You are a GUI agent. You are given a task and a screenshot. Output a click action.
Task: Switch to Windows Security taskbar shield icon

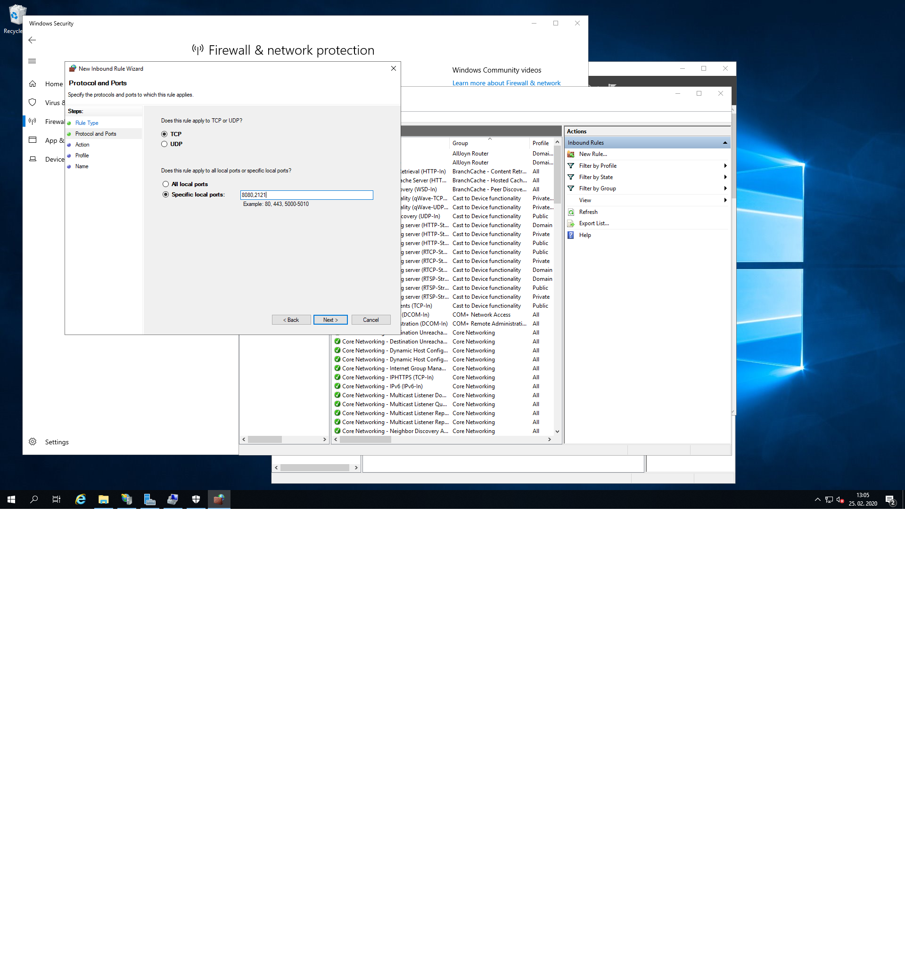[x=196, y=499]
